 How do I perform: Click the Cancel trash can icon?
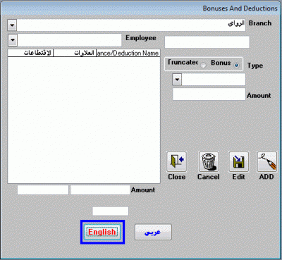point(209,161)
